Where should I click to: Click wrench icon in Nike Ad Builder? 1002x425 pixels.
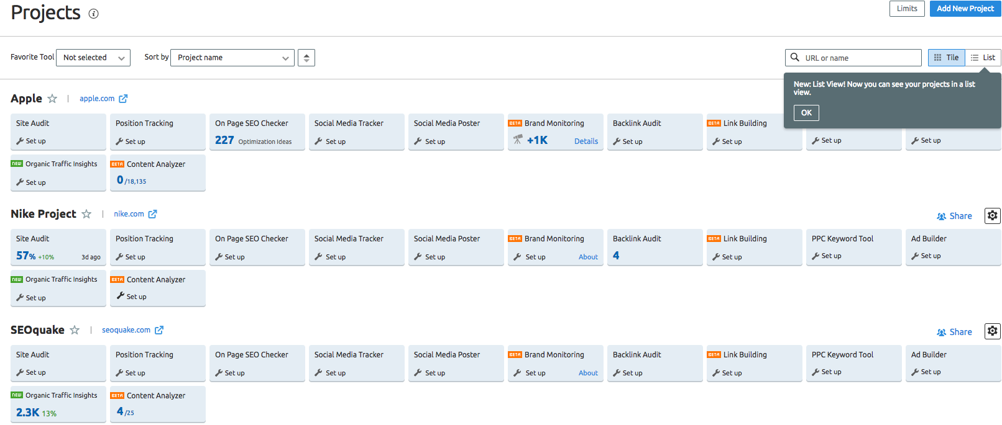click(915, 256)
